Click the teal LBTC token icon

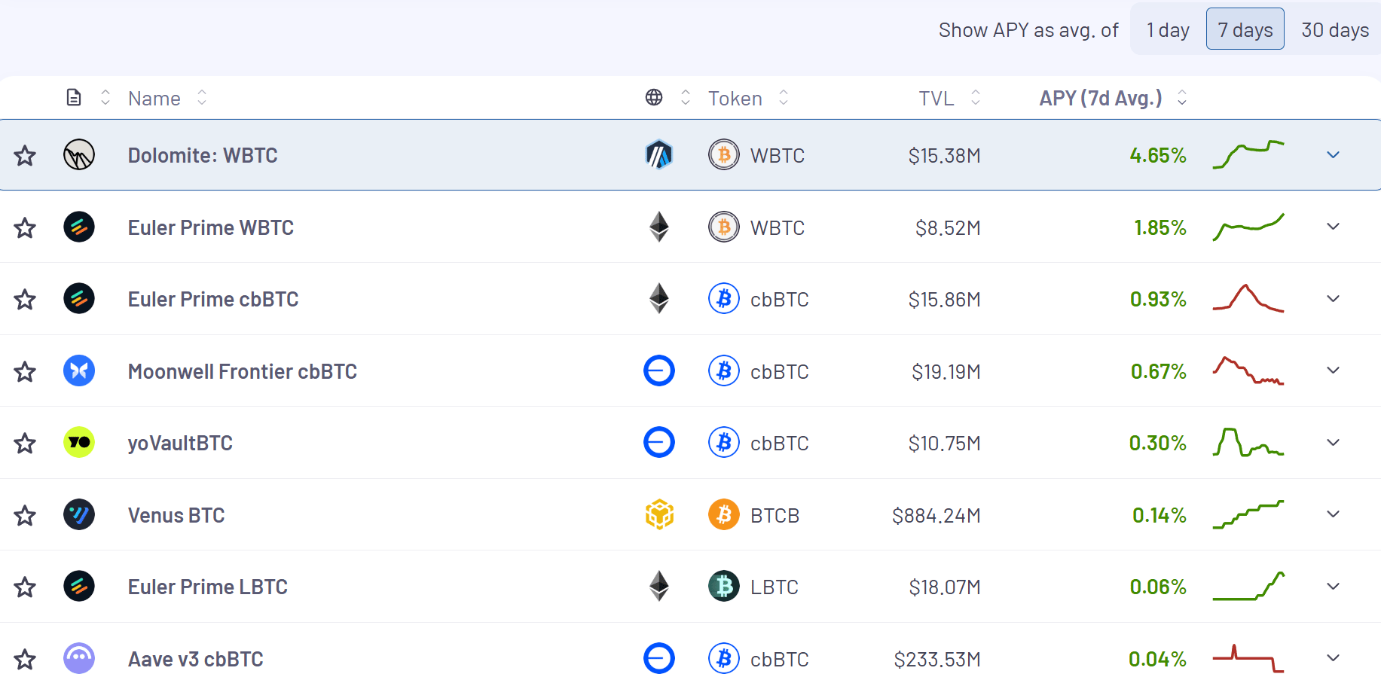[x=724, y=587]
